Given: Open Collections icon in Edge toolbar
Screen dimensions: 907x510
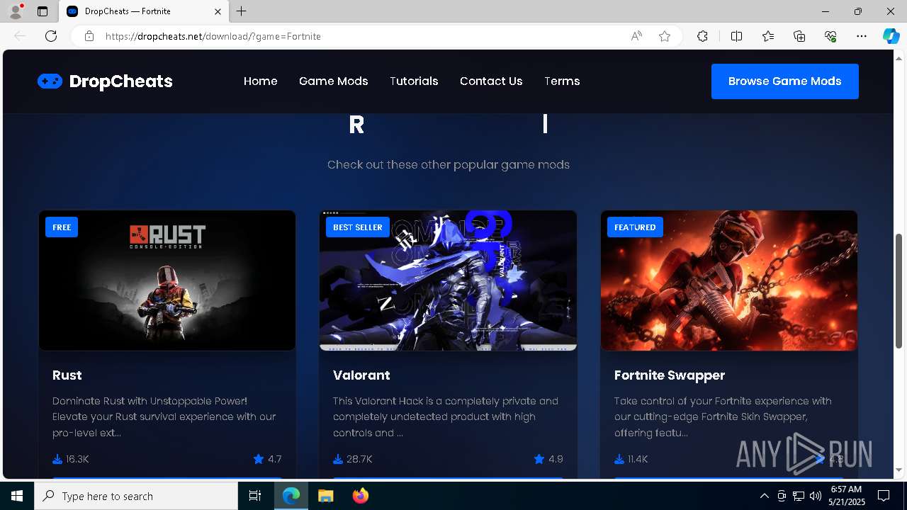Looking at the screenshot, I should [x=799, y=36].
